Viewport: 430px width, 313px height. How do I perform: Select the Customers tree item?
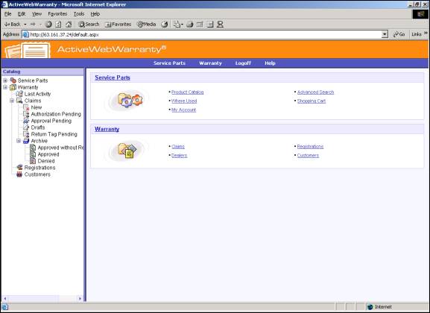pos(37,174)
